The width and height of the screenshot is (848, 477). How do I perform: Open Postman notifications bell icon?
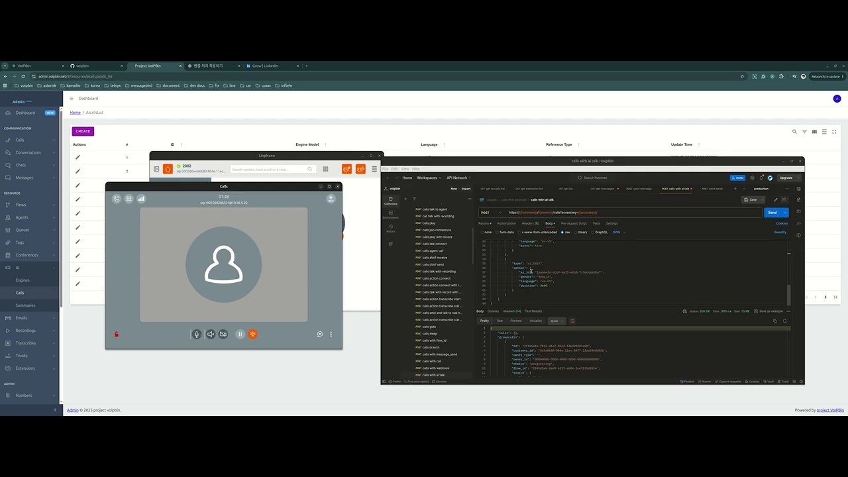761,178
